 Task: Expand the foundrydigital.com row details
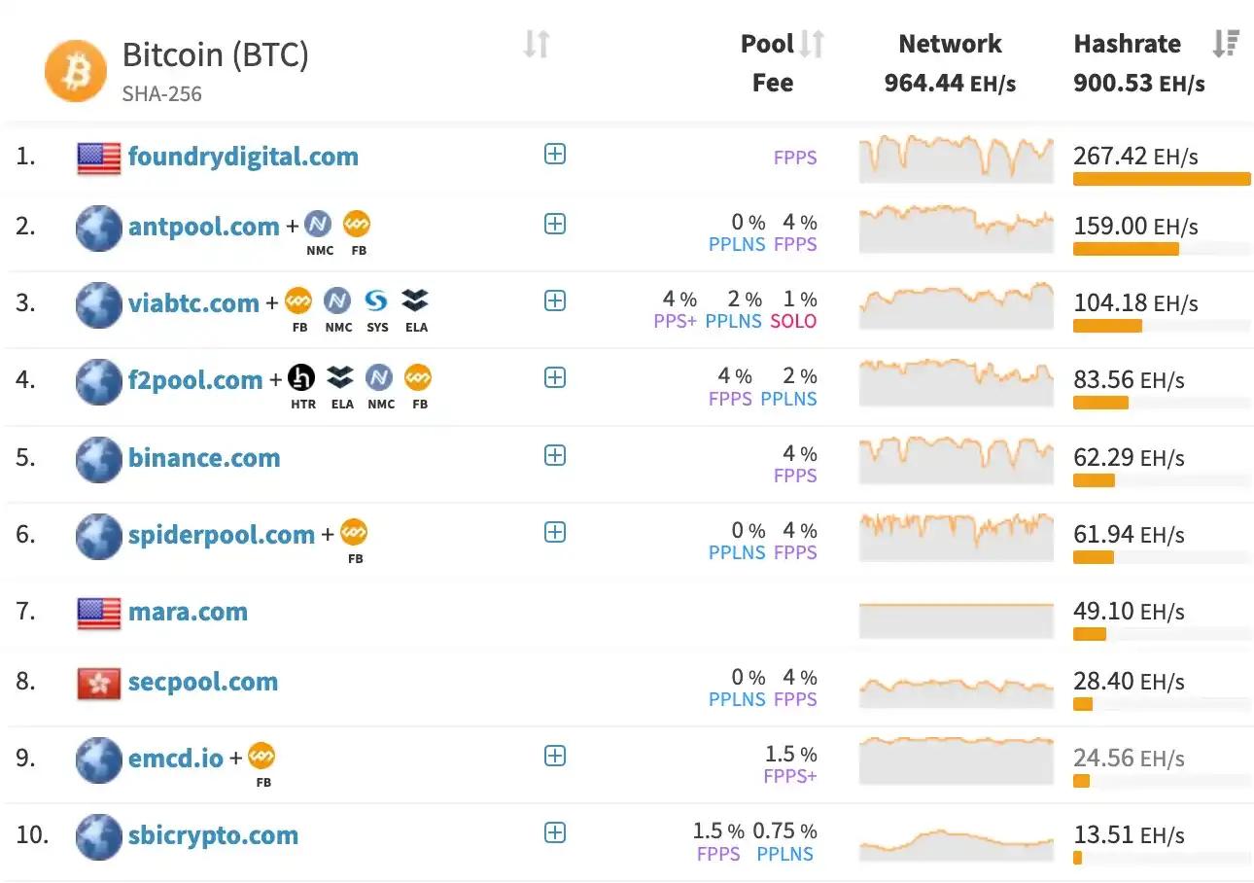point(555,155)
